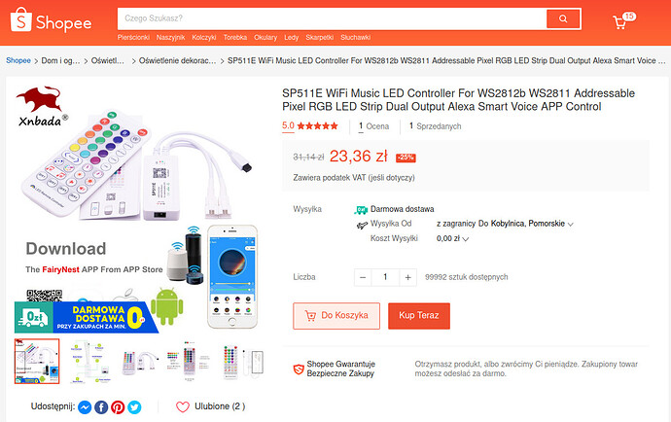Share product on Twitter

coord(134,407)
